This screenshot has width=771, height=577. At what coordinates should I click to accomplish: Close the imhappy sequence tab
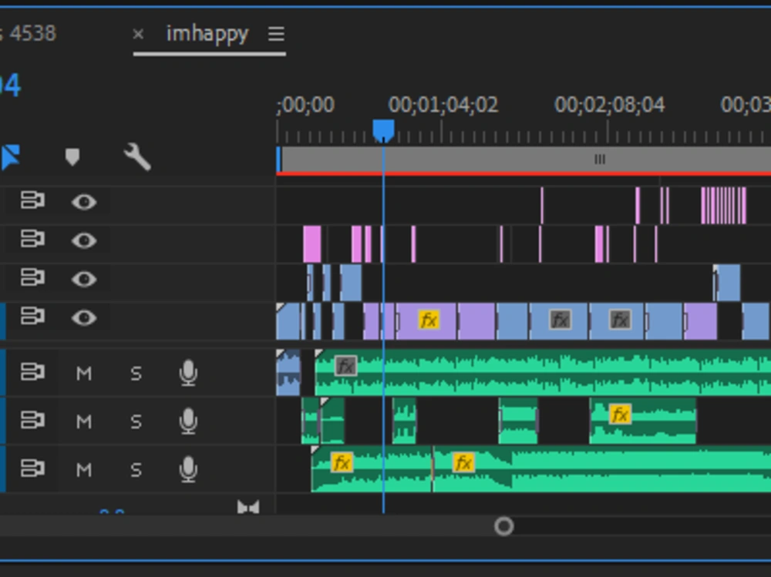[138, 34]
